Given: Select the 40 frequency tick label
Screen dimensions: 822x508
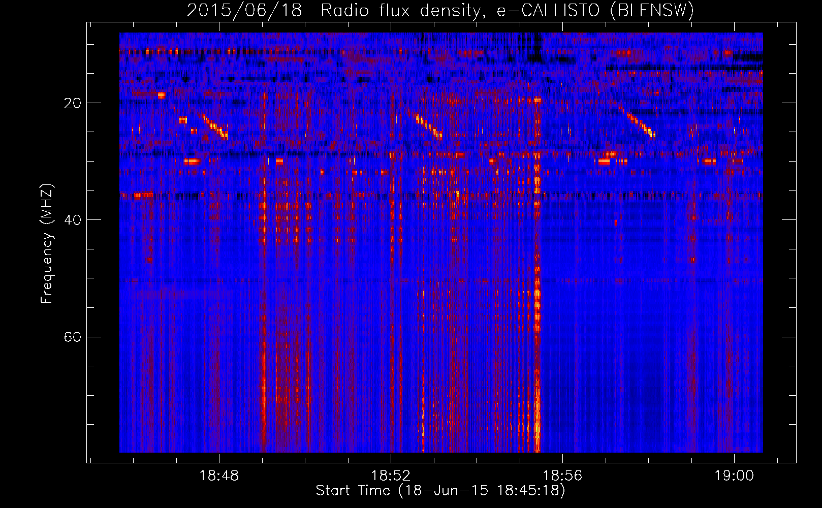Looking at the screenshot, I should (73, 220).
